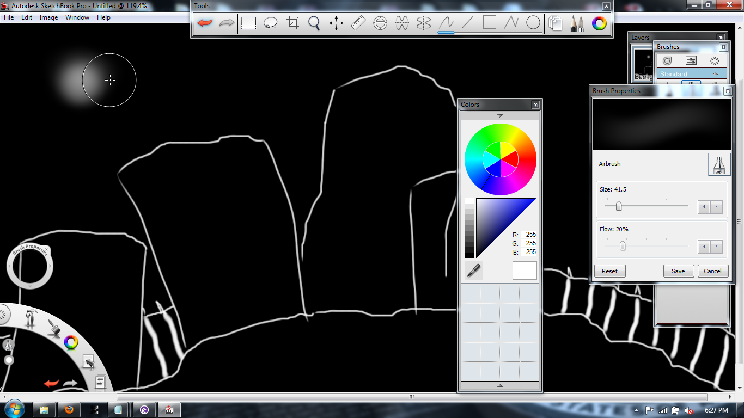Open the brush palette pencils icon

point(577,23)
